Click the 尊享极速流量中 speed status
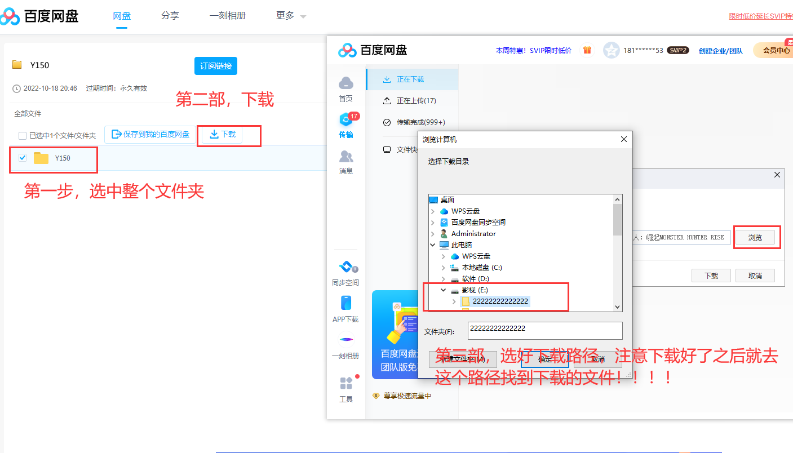The width and height of the screenshot is (793, 453). (402, 396)
